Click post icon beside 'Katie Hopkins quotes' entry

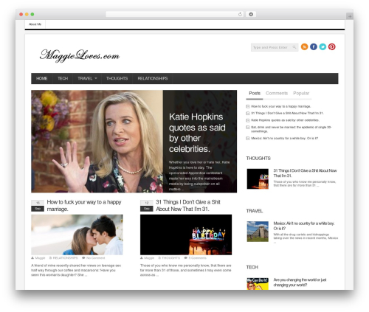(x=248, y=120)
